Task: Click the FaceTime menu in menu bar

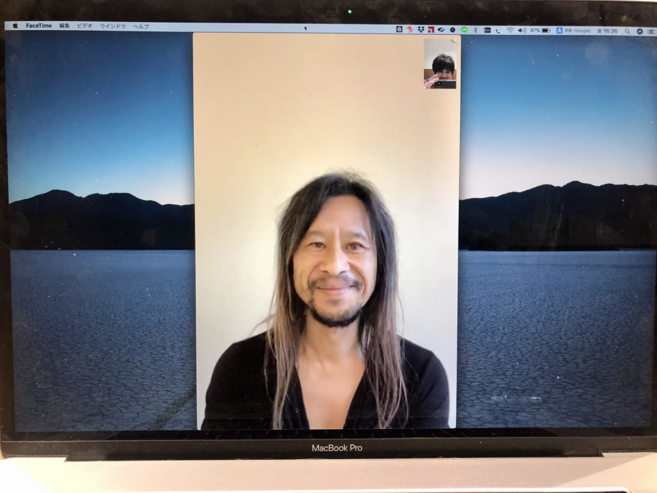Action: (x=38, y=26)
